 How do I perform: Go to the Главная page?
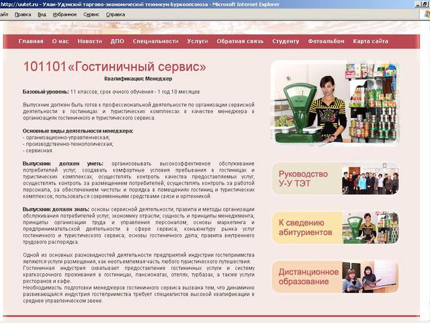pos(31,41)
